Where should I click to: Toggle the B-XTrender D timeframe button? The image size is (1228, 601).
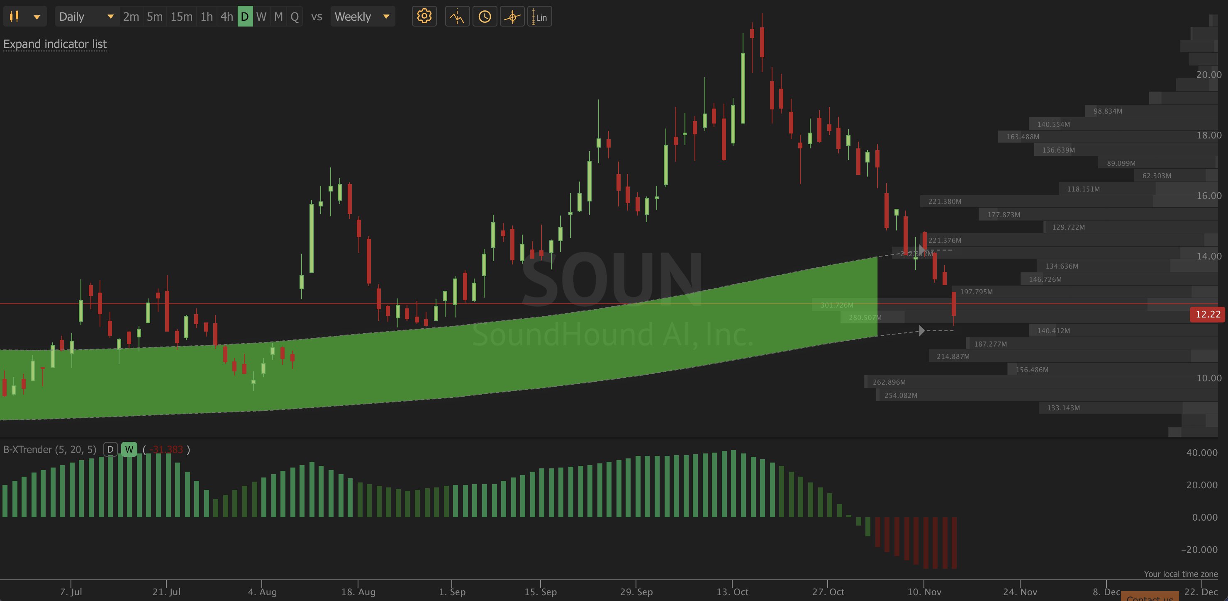[110, 449]
